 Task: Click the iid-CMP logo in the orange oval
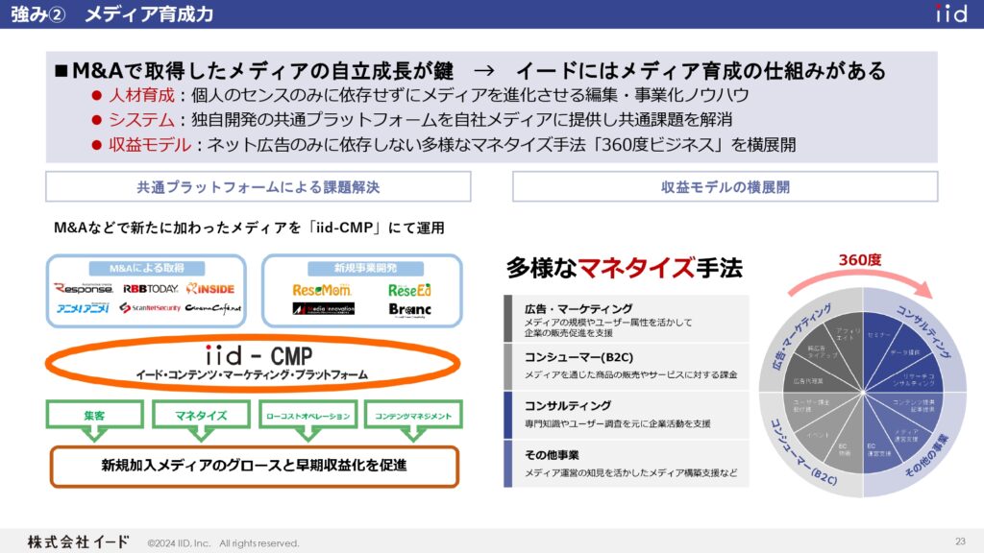pyautogui.click(x=258, y=356)
